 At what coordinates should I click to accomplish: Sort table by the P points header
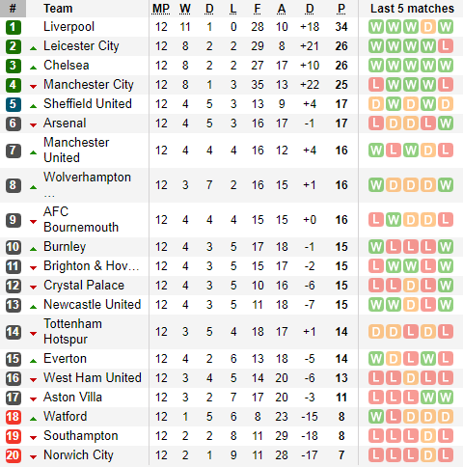341,9
